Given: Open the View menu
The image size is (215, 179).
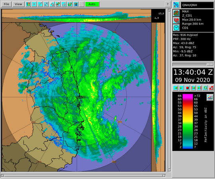Looking at the screenshot, I should [x=18, y=4].
